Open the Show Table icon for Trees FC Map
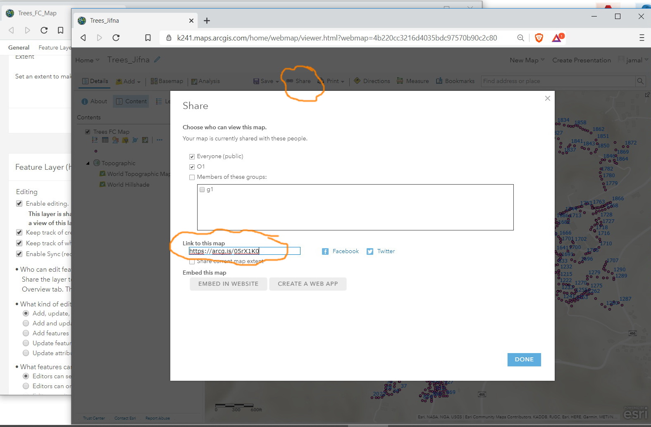This screenshot has width=651, height=427. 105,140
